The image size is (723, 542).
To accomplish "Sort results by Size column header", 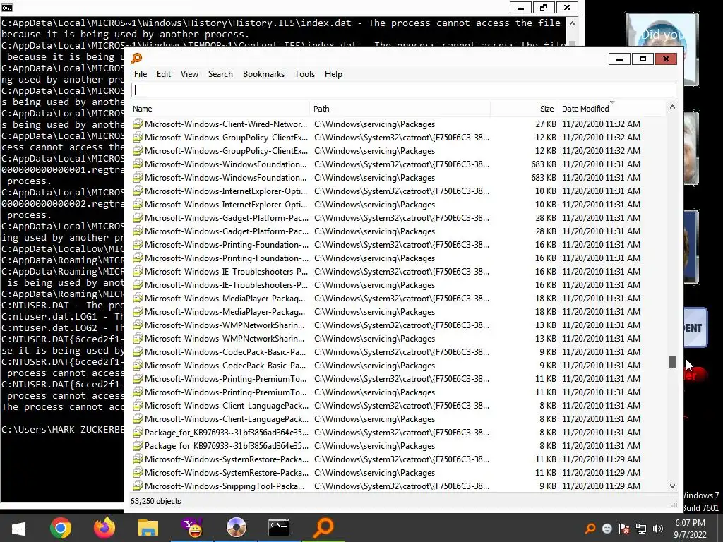I will pos(525,109).
